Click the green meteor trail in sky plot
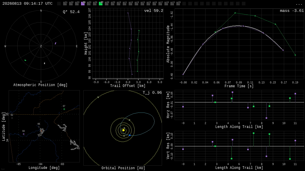The height and width of the screenshot is (171, 305). 25,60
